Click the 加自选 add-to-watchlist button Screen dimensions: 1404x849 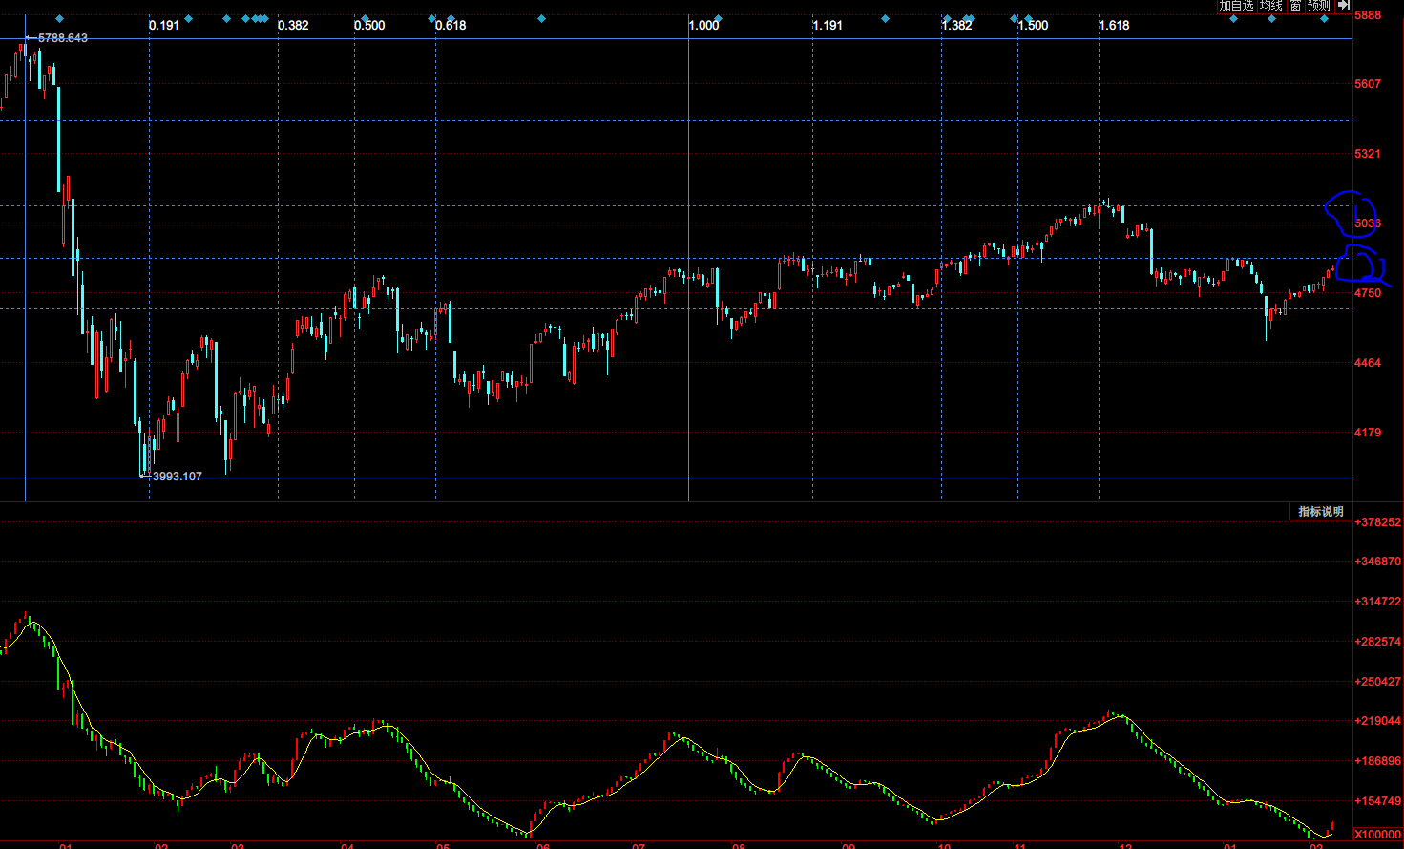(x=1237, y=6)
